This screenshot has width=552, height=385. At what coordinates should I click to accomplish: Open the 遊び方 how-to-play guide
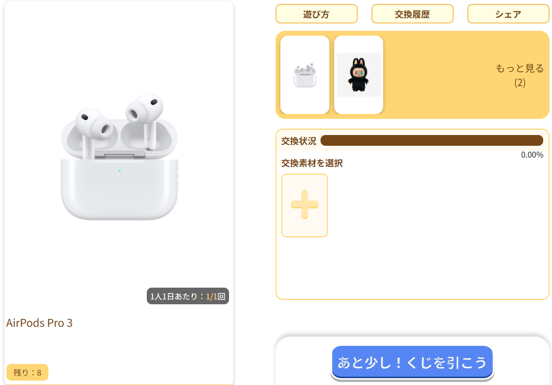(317, 14)
